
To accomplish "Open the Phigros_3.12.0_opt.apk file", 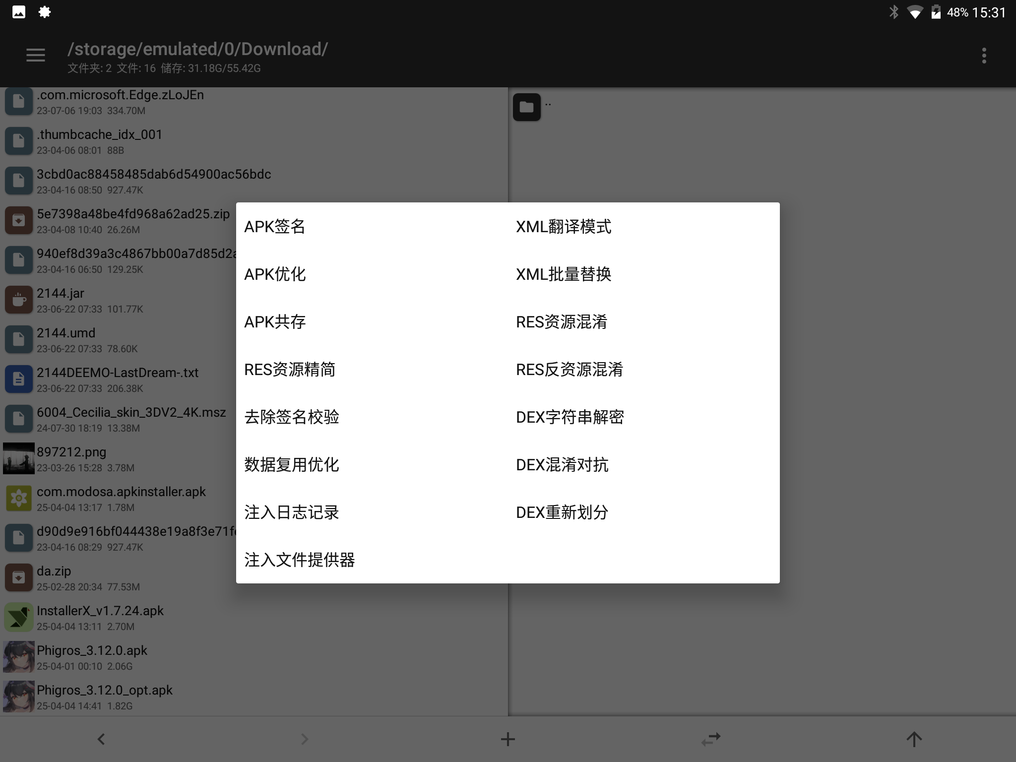I will pos(105,691).
